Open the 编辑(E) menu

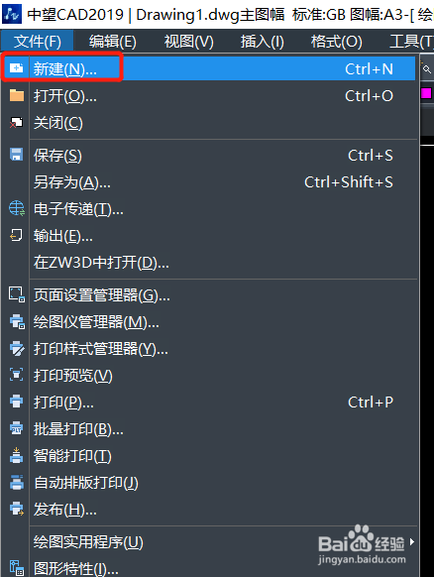(x=113, y=42)
